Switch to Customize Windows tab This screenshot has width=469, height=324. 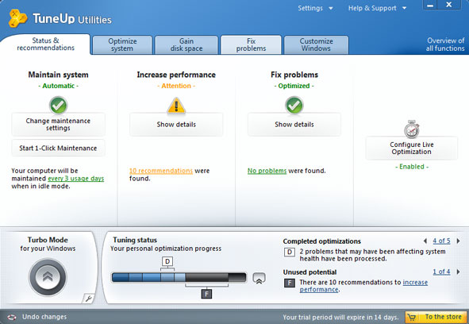click(x=316, y=45)
